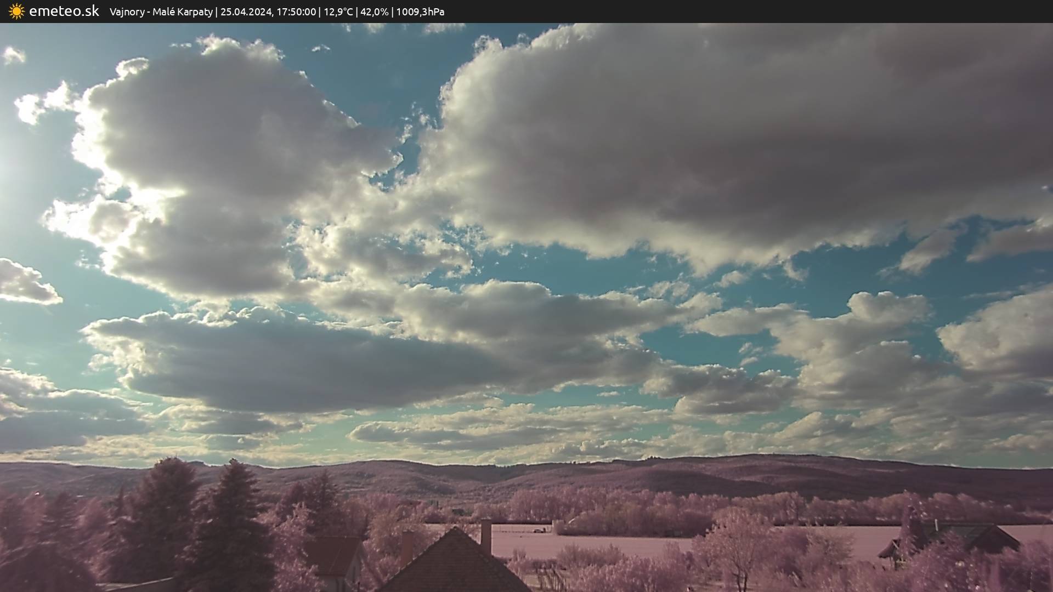
Task: Click the small isolated cloud at top-left corner
Action: [x=13, y=55]
